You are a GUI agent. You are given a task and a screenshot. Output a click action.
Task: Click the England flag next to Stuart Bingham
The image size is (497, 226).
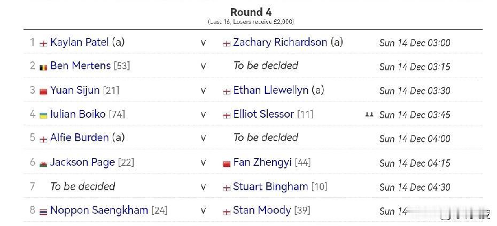coord(227,188)
